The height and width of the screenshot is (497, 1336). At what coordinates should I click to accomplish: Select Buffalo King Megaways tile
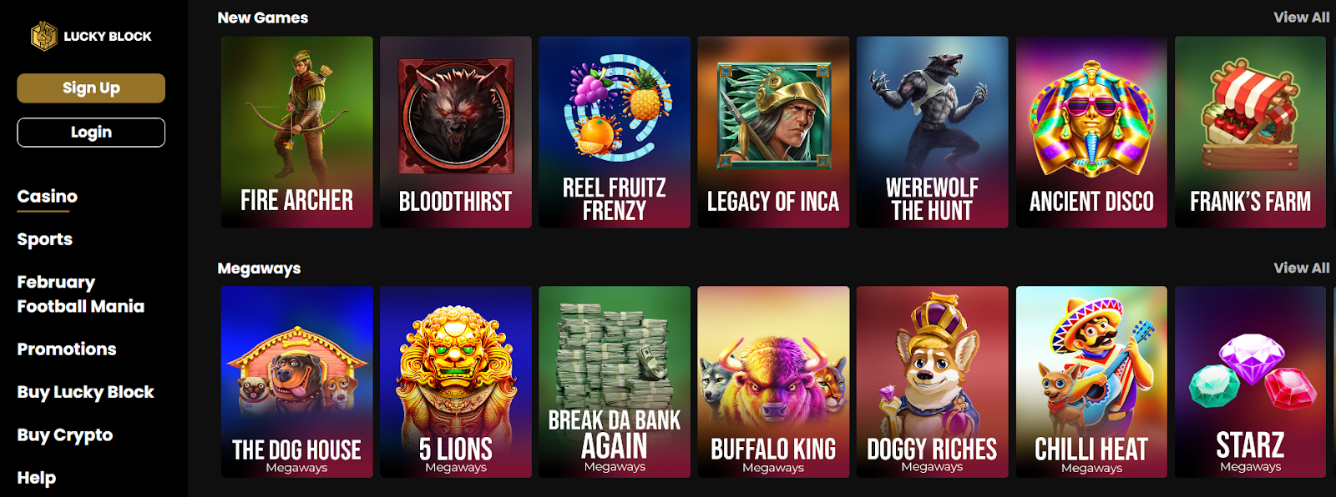[x=773, y=382]
